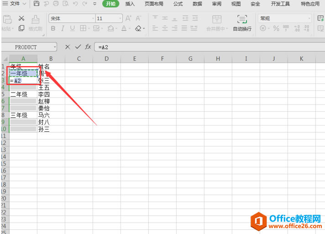This screenshot has width=325, height=234.
Task: Click the Print Preview icon
Action: coord(66,4)
